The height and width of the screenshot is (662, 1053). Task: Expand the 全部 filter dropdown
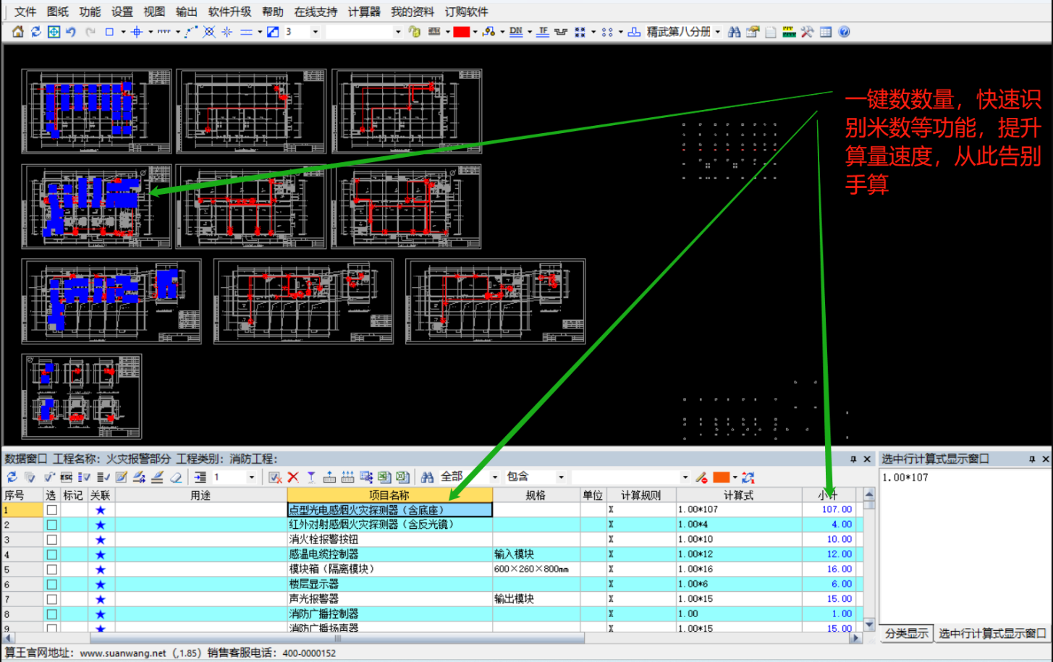click(495, 477)
